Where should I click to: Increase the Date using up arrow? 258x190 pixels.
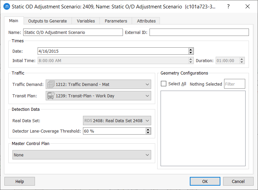(191, 50)
